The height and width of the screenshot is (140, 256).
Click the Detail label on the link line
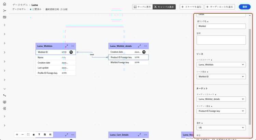pyautogui.click(x=92, y=55)
